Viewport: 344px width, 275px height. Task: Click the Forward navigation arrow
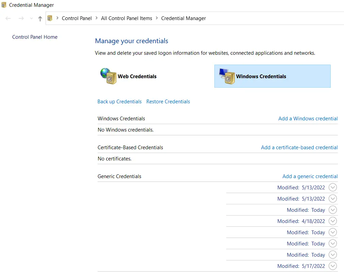coord(21,18)
